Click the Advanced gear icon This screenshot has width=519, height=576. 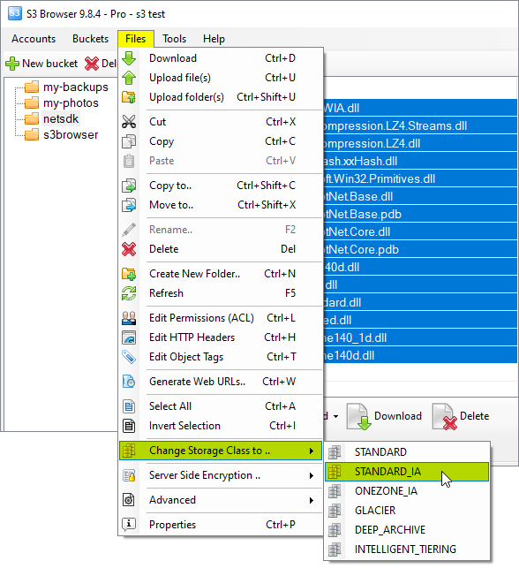[129, 500]
